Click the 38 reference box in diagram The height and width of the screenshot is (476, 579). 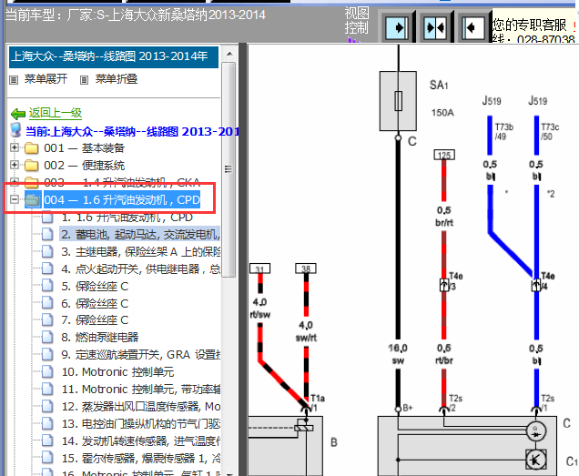(306, 268)
